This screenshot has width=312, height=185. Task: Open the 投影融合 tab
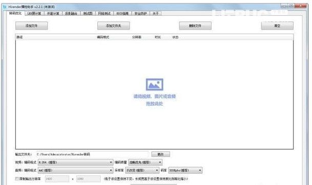pyautogui.click(x=71, y=13)
